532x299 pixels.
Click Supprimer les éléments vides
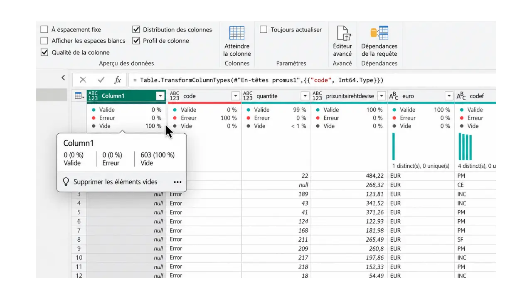(x=116, y=182)
